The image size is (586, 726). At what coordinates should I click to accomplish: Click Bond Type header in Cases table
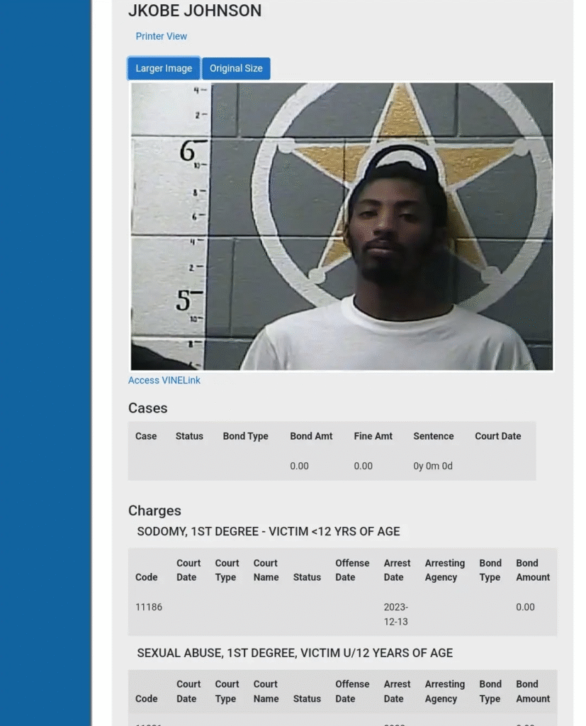point(245,436)
